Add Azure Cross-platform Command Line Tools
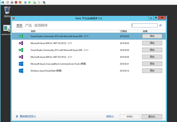 point(152,64)
